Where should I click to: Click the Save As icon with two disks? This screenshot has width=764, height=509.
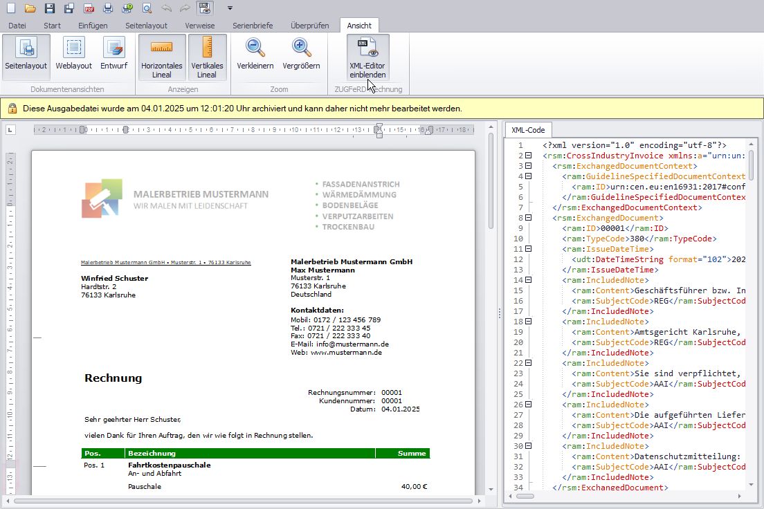coord(69,8)
